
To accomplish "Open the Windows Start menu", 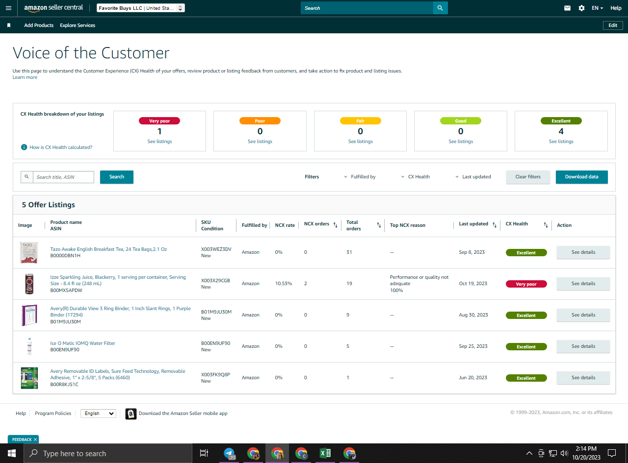I will click(11, 453).
